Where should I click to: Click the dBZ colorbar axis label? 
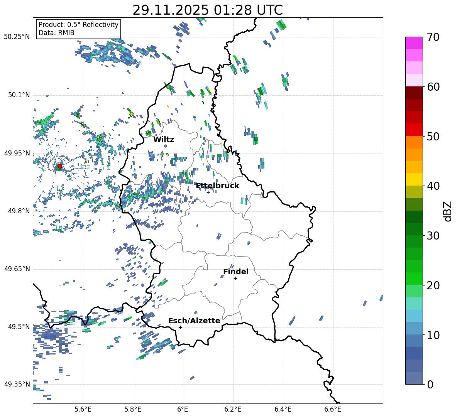click(x=447, y=211)
